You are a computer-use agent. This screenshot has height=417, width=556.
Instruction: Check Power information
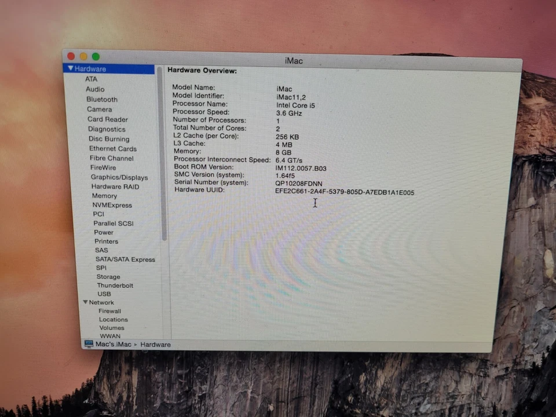[x=103, y=232]
